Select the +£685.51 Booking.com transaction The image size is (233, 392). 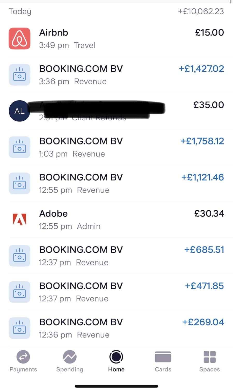[x=116, y=256]
